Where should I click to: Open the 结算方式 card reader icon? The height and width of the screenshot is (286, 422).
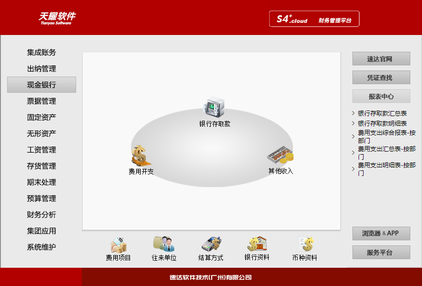[x=211, y=244]
